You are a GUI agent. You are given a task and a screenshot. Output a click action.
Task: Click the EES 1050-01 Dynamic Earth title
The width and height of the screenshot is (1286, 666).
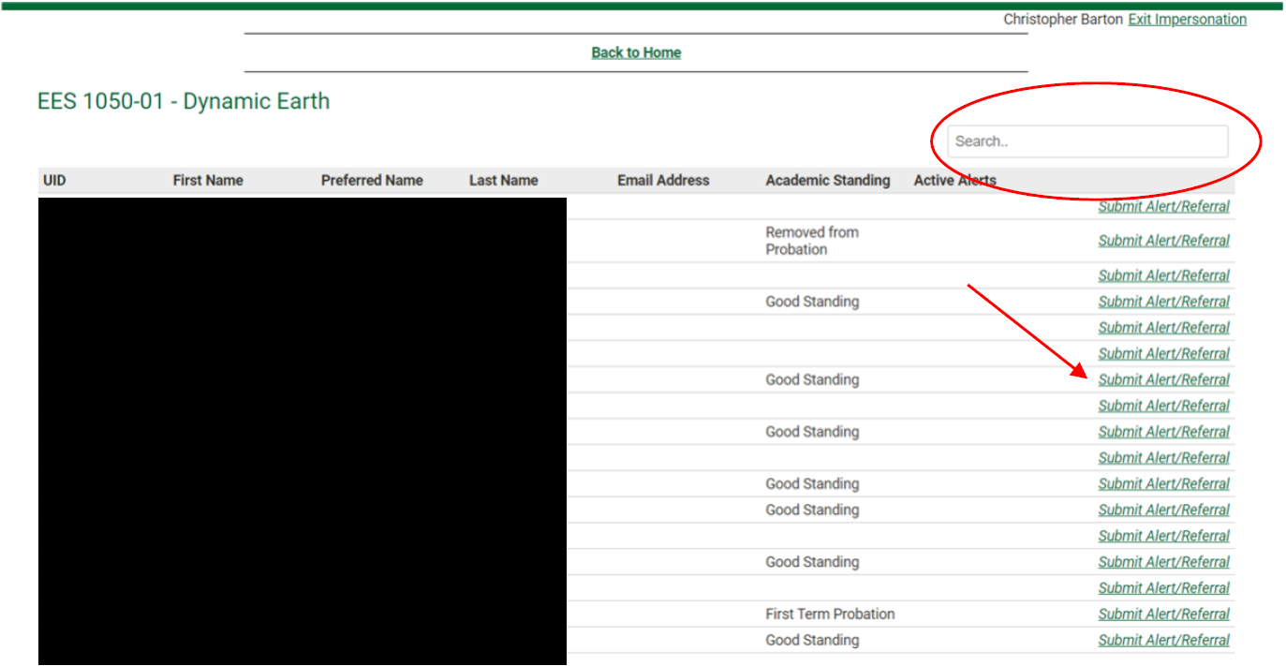(184, 101)
